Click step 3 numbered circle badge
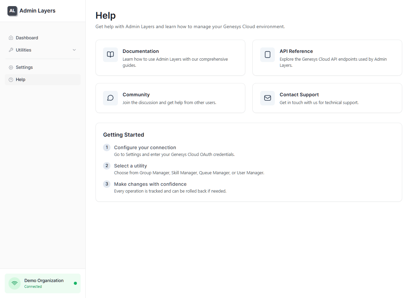This screenshot has height=298, width=412. pos(107,184)
